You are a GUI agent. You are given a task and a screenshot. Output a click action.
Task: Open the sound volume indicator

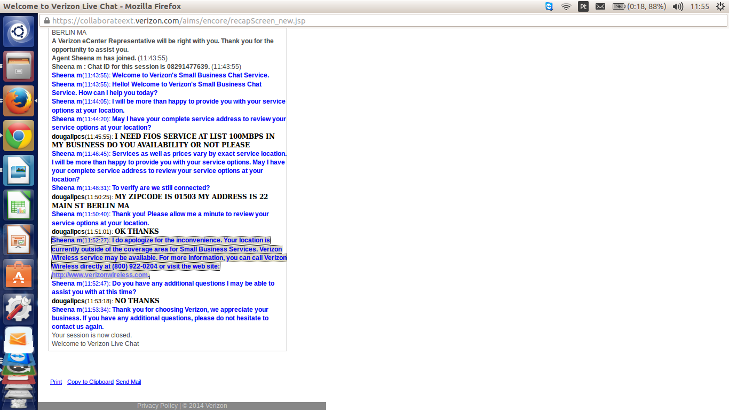coord(678,6)
